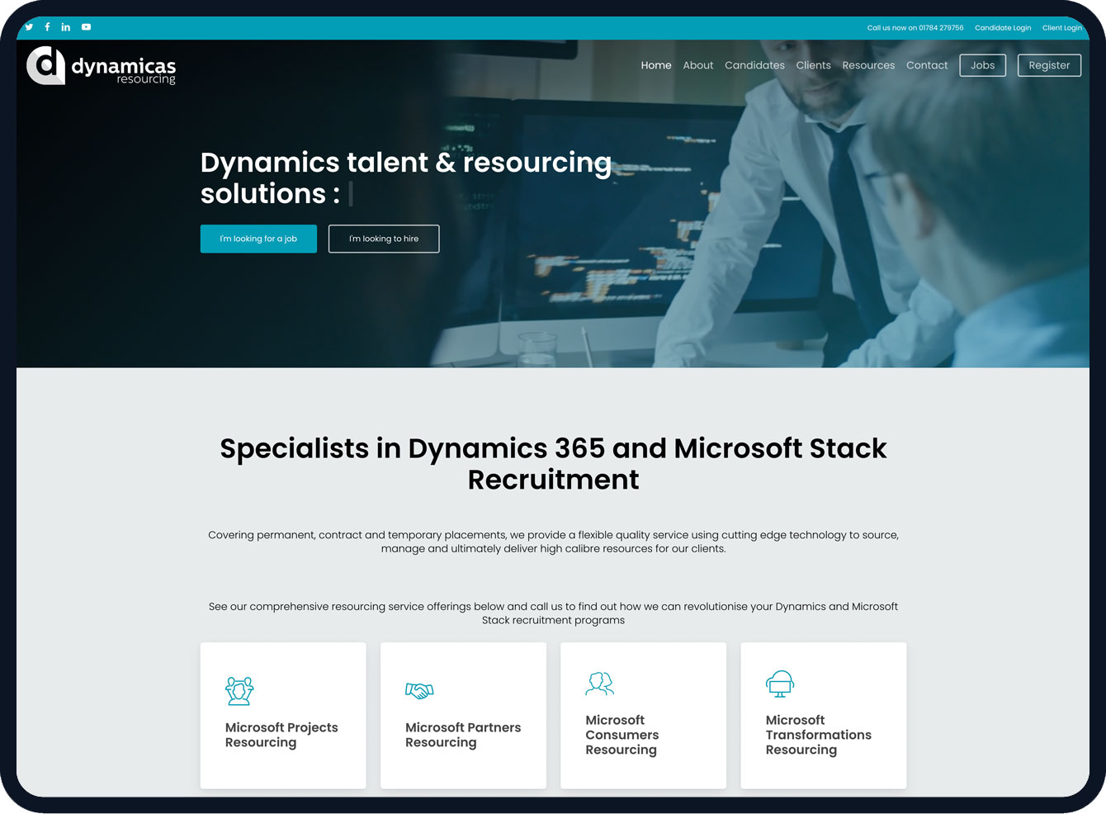Viewport: 1106px width, 814px height.
Task: Open the YouTube social icon
Action: 86,27
